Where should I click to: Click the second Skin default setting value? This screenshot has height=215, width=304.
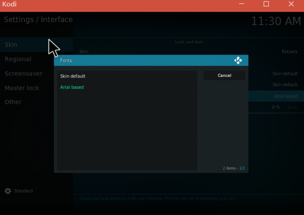click(285, 84)
